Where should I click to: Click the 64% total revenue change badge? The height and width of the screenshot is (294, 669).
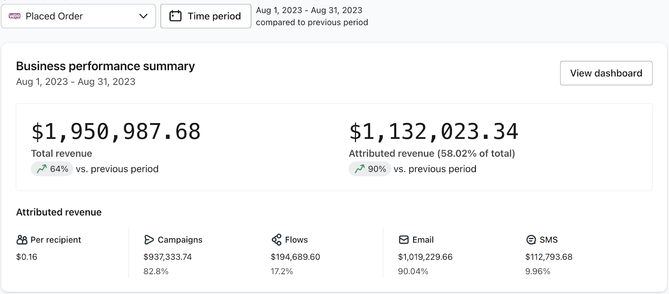click(52, 169)
